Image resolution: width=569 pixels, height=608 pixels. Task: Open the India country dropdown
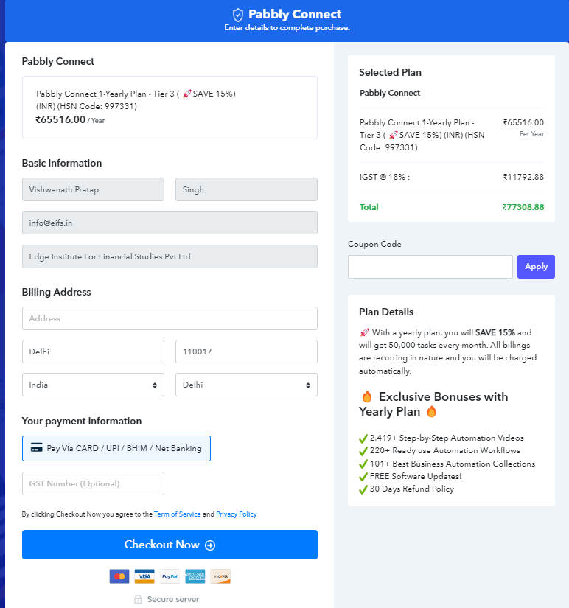tap(93, 385)
